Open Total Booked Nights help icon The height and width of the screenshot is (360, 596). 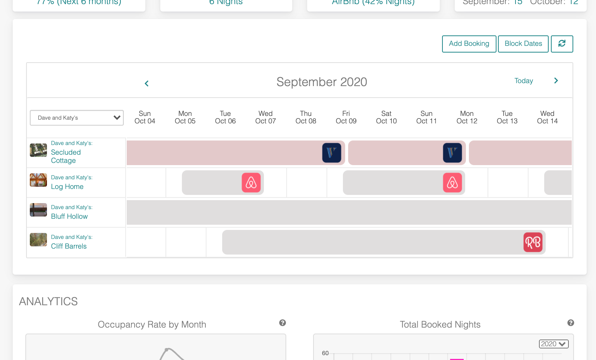[571, 323]
